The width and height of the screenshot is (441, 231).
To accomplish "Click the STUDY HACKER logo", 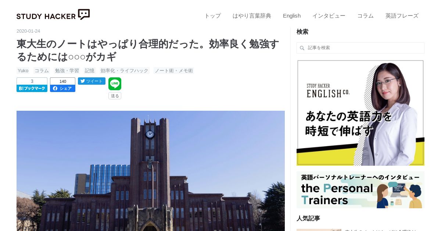I will tap(53, 15).
